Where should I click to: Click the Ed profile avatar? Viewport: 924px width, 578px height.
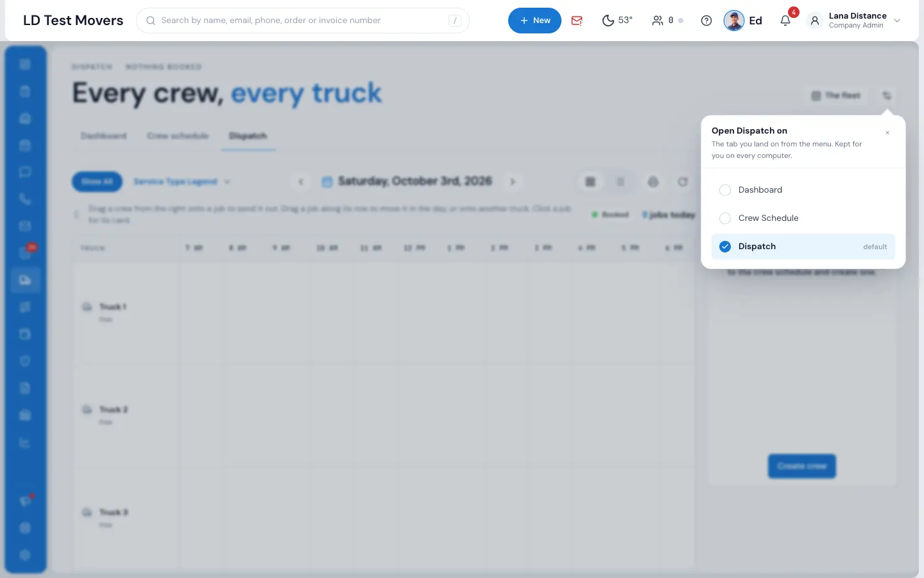click(734, 21)
